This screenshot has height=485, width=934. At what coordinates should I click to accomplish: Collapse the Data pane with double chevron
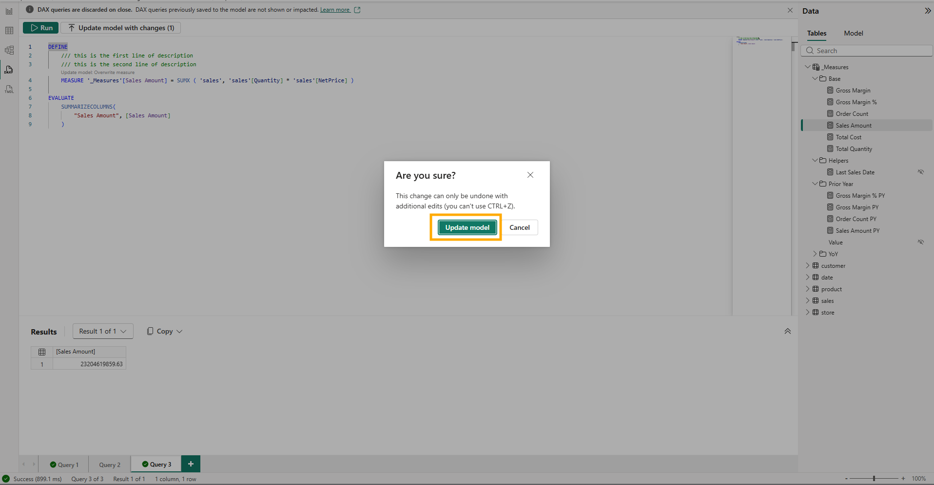928,11
